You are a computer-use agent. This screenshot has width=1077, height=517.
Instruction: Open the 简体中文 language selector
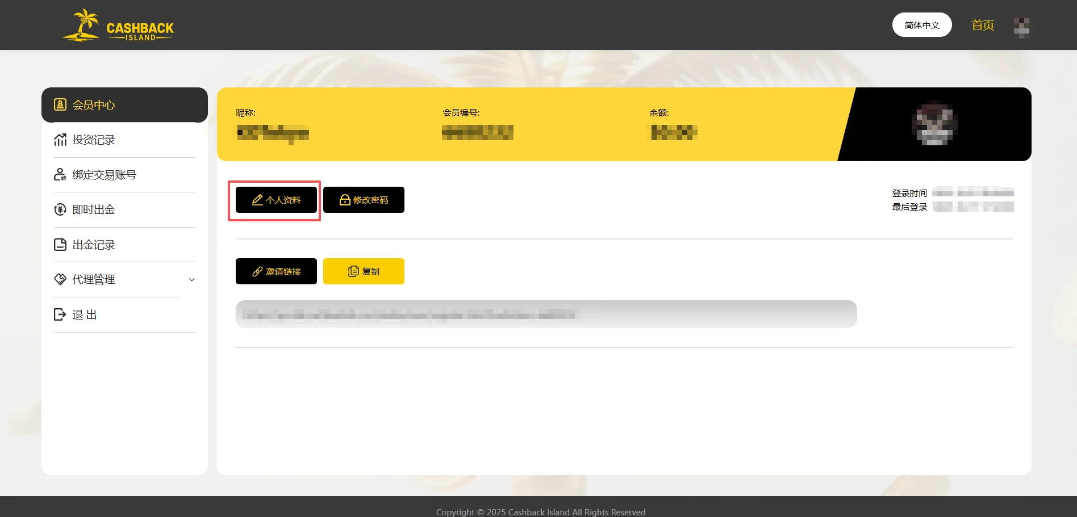pos(921,25)
